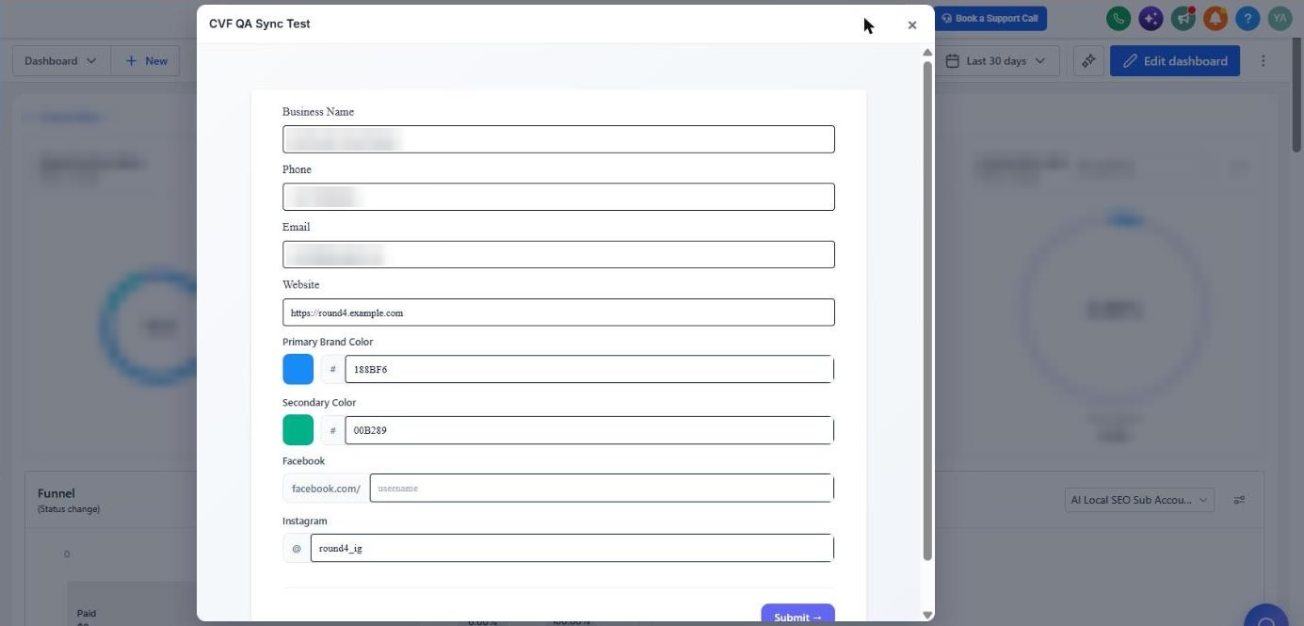Viewport: 1304px width, 626px height.
Task: Click the Facebook username input field
Action: (x=602, y=488)
